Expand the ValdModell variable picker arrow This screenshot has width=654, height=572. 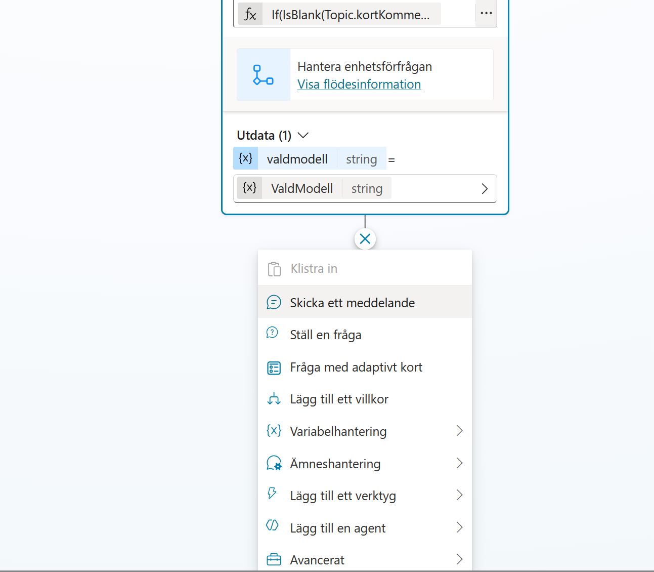click(x=485, y=189)
